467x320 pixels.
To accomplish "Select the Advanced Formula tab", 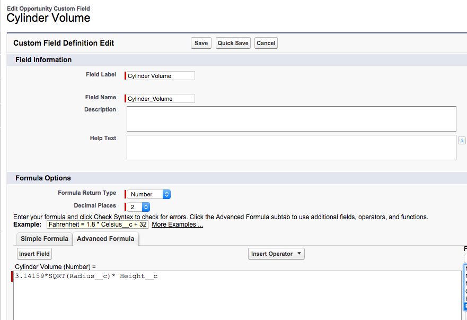I will (x=105, y=239).
